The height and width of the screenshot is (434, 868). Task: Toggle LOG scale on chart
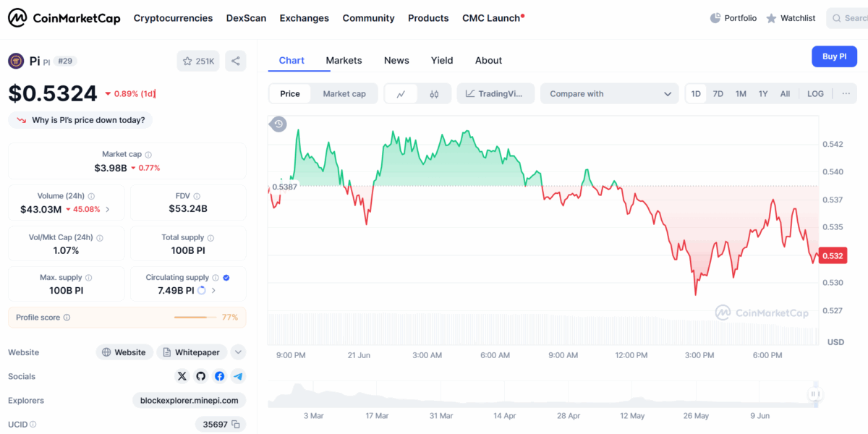(x=815, y=93)
